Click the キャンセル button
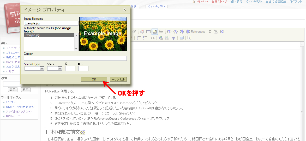The width and height of the screenshot is (306, 141). (x=118, y=79)
